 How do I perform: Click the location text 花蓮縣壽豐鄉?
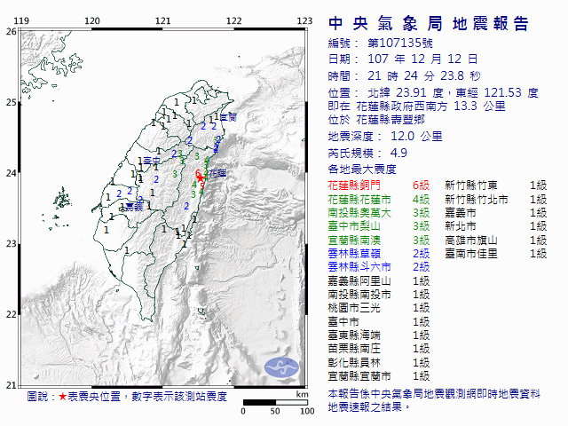pyautogui.click(x=390, y=120)
